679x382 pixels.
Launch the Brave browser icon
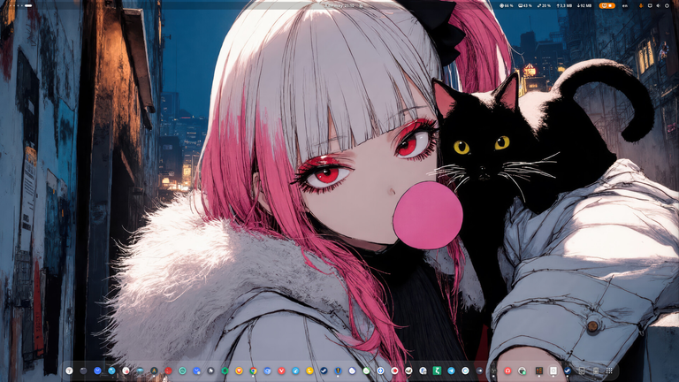239,371
